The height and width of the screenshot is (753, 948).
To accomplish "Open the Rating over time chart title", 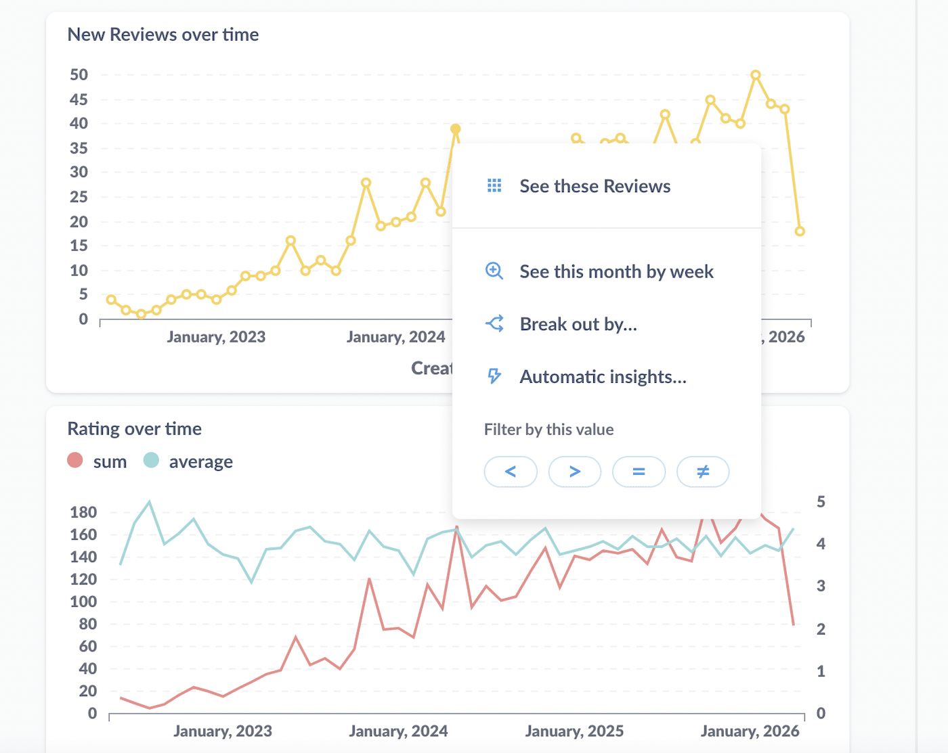I will coord(134,428).
